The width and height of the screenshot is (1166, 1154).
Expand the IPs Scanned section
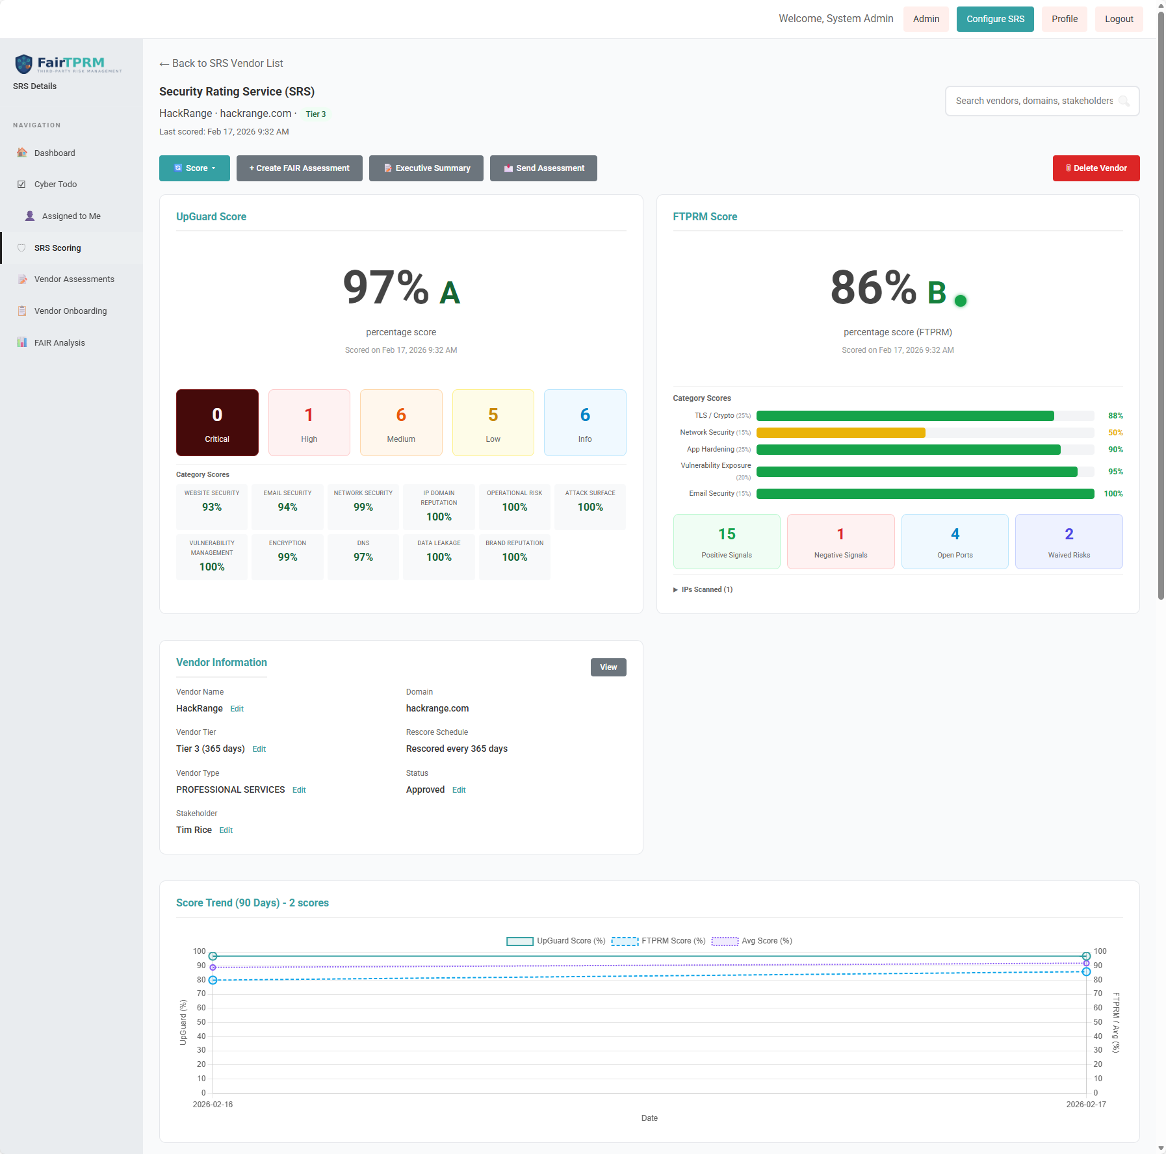coord(703,589)
